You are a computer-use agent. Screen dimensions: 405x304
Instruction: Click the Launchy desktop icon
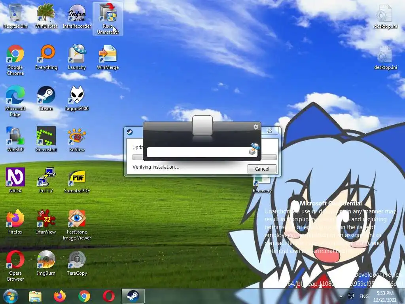77,57
